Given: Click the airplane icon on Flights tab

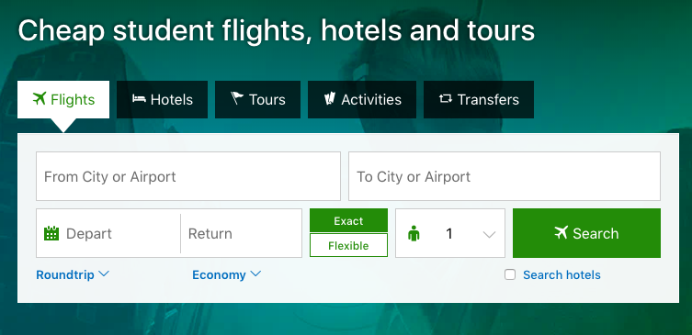Looking at the screenshot, I should (40, 99).
